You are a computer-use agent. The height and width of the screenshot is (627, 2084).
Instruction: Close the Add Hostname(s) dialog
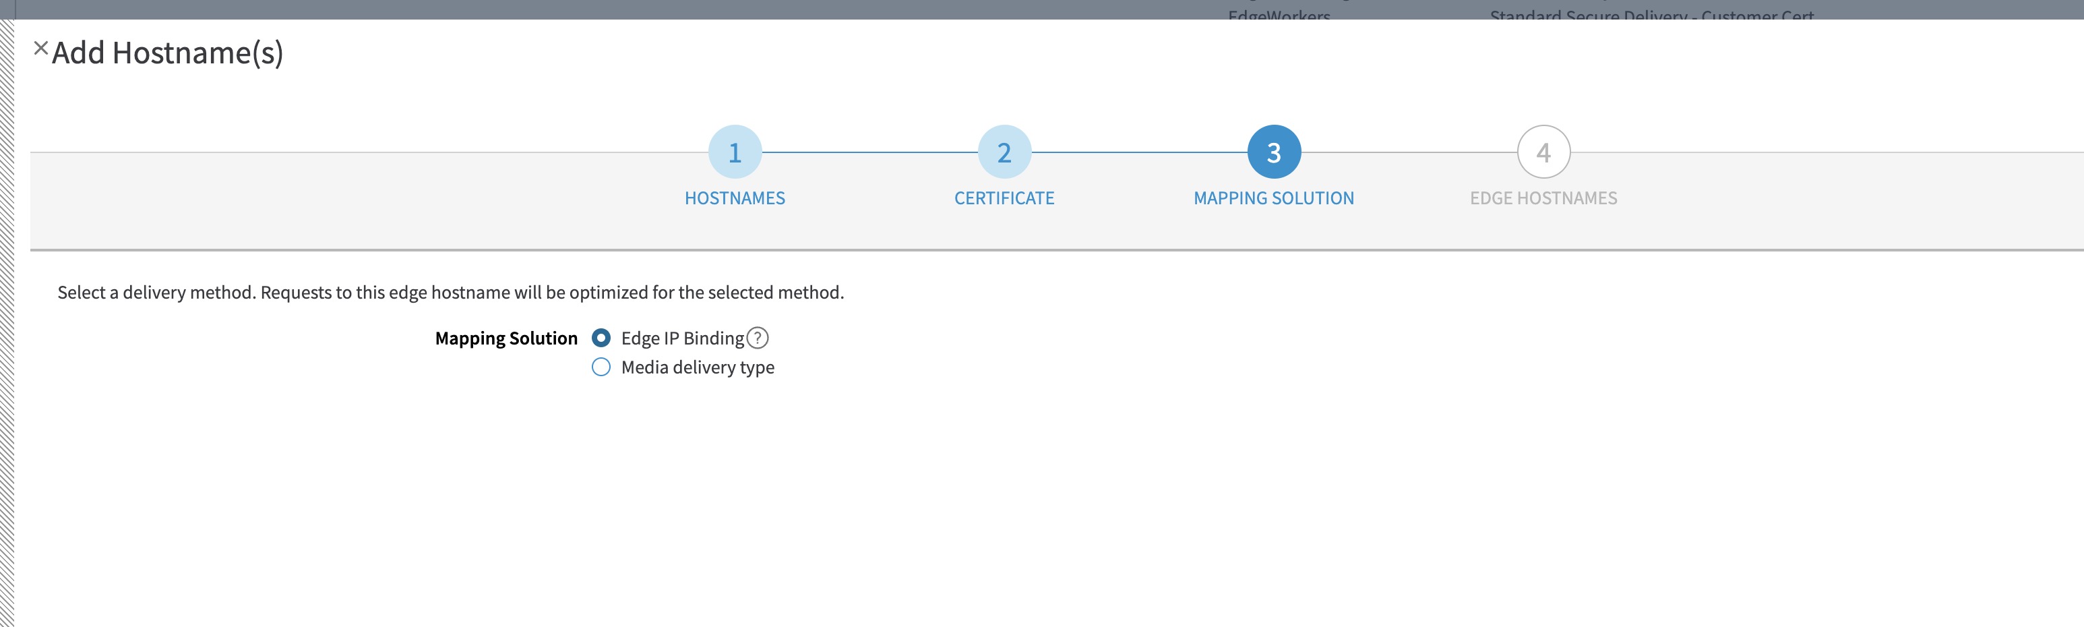[40, 49]
